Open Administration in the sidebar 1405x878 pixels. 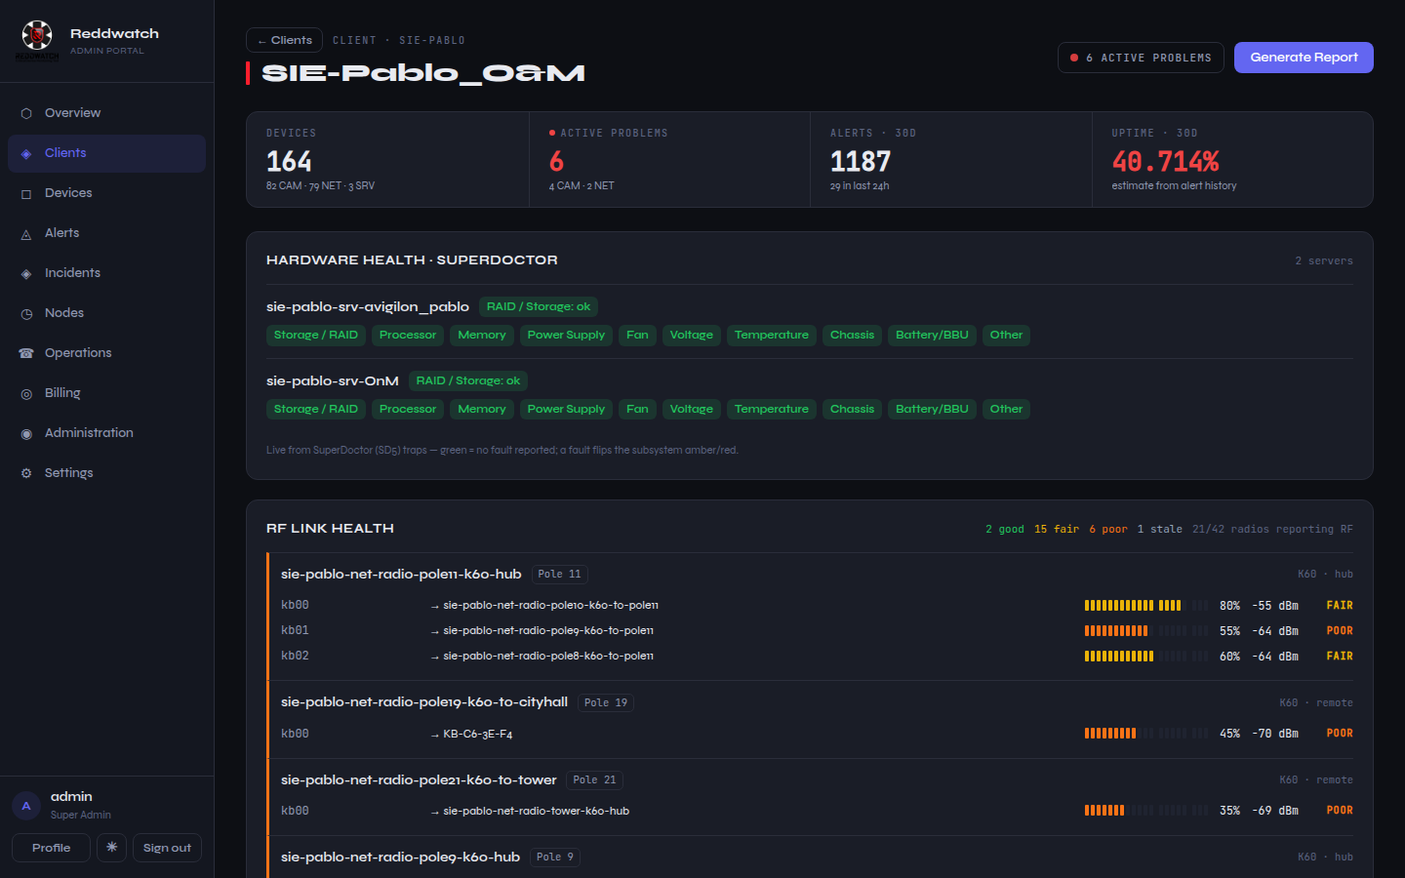(106, 433)
